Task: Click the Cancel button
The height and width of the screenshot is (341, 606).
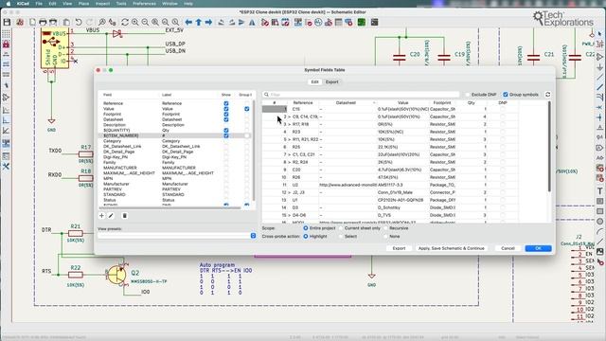Action: 508,248
